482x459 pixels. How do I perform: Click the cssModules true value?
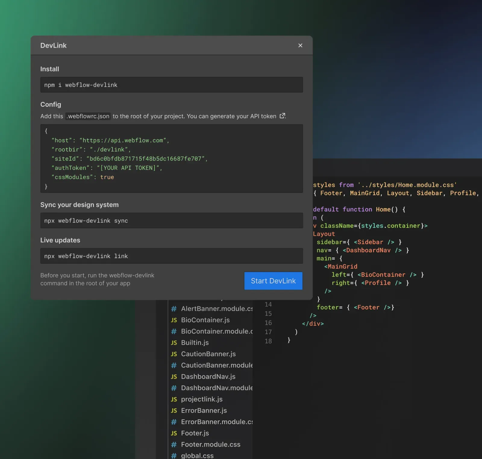point(107,177)
